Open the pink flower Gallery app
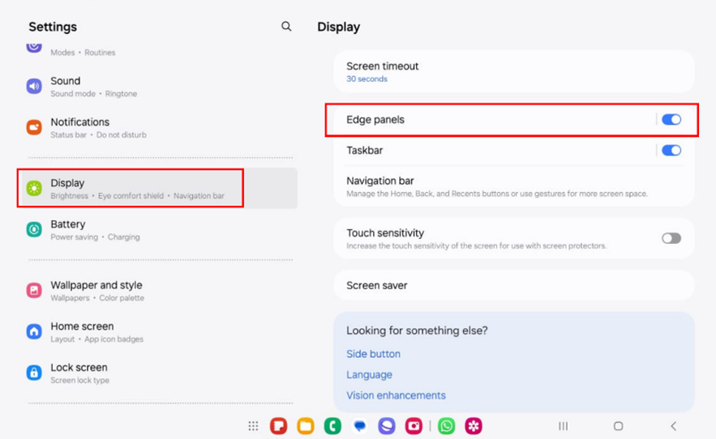 (473, 426)
